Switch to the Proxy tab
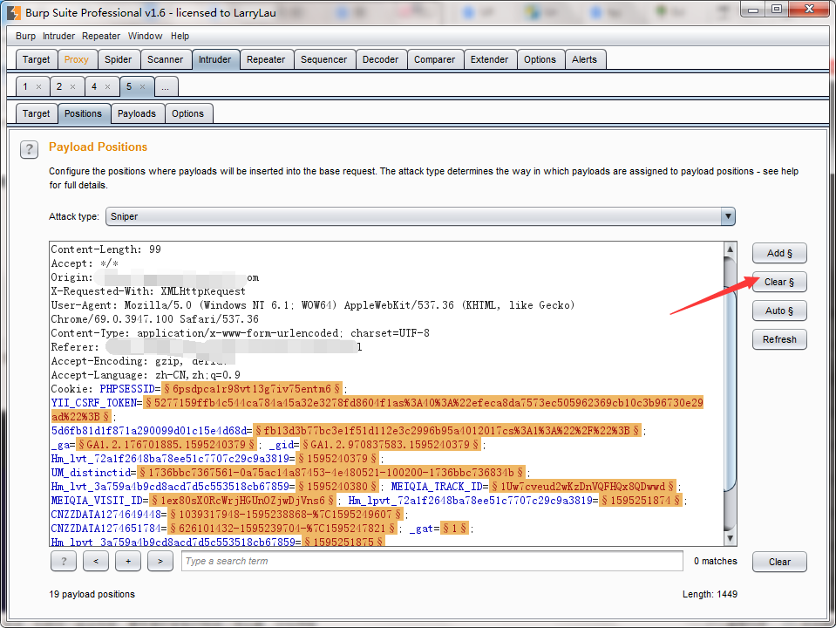836x628 pixels. point(77,60)
